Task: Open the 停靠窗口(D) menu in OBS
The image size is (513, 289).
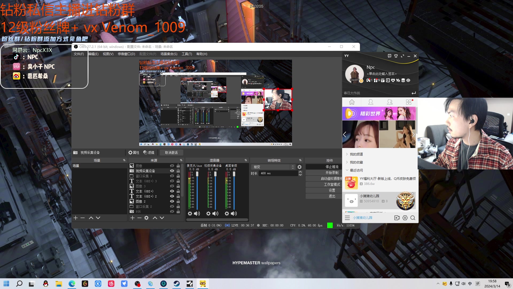Action: pos(126,54)
